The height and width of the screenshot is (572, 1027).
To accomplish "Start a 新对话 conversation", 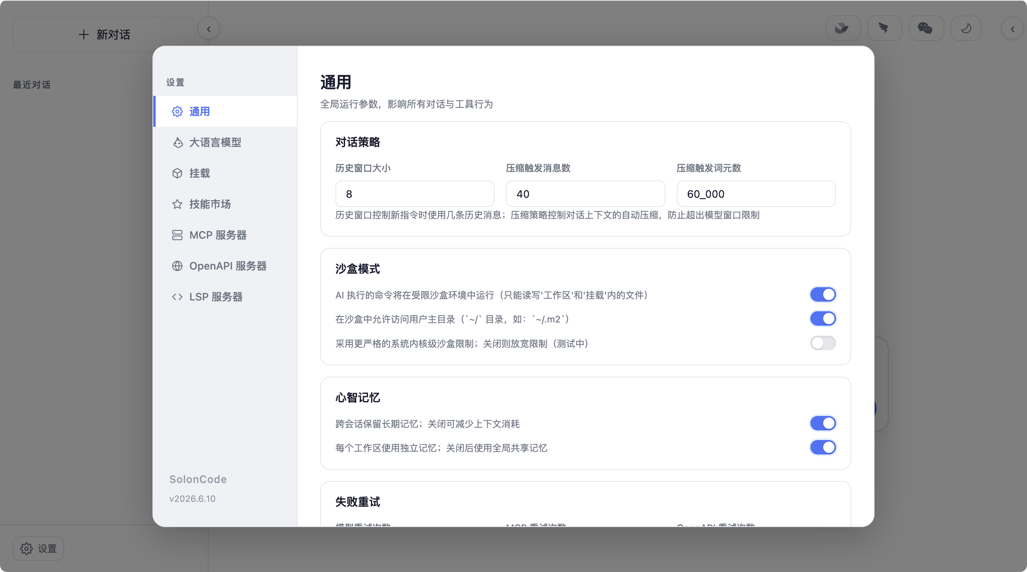I will click(104, 34).
